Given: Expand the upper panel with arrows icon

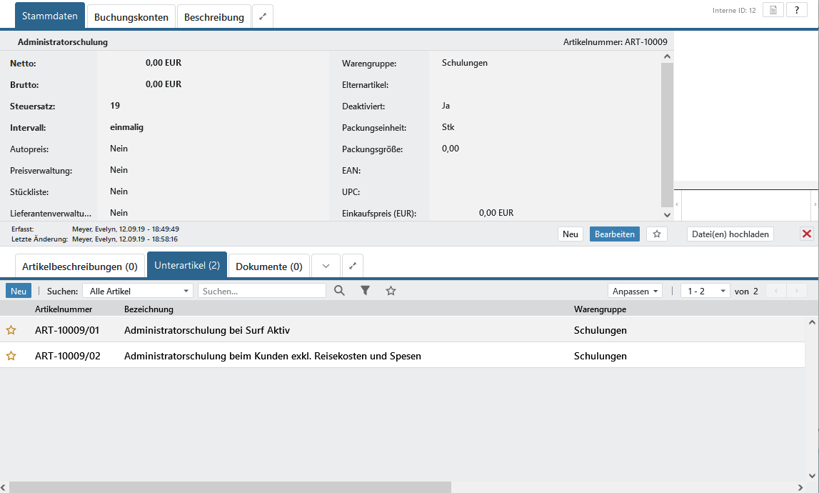Looking at the screenshot, I should point(262,16).
